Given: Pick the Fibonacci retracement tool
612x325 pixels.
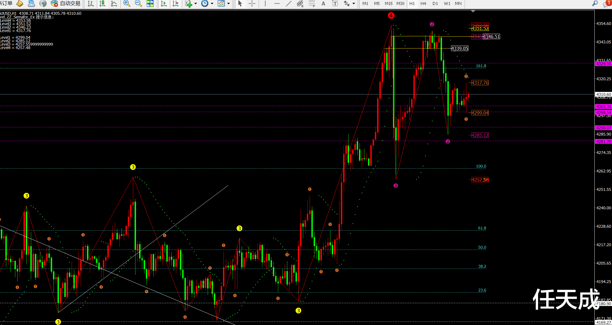Looking at the screenshot, I should [312, 3].
